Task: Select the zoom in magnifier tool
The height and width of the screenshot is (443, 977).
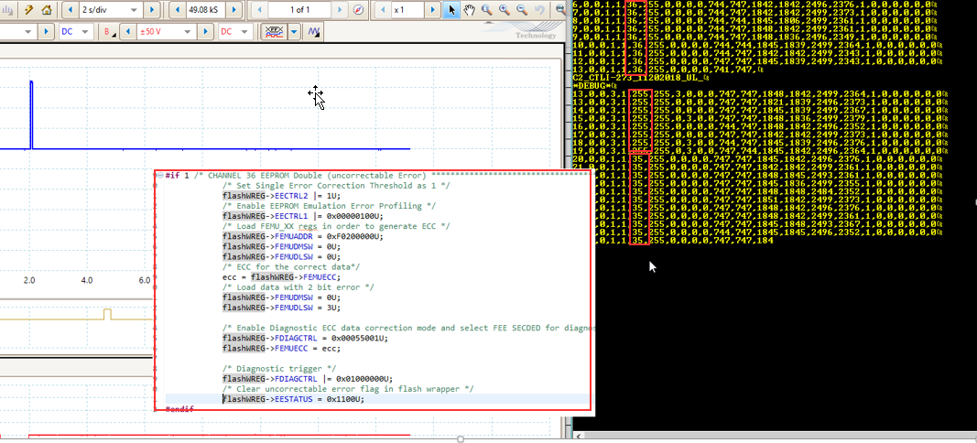Action: [505, 9]
